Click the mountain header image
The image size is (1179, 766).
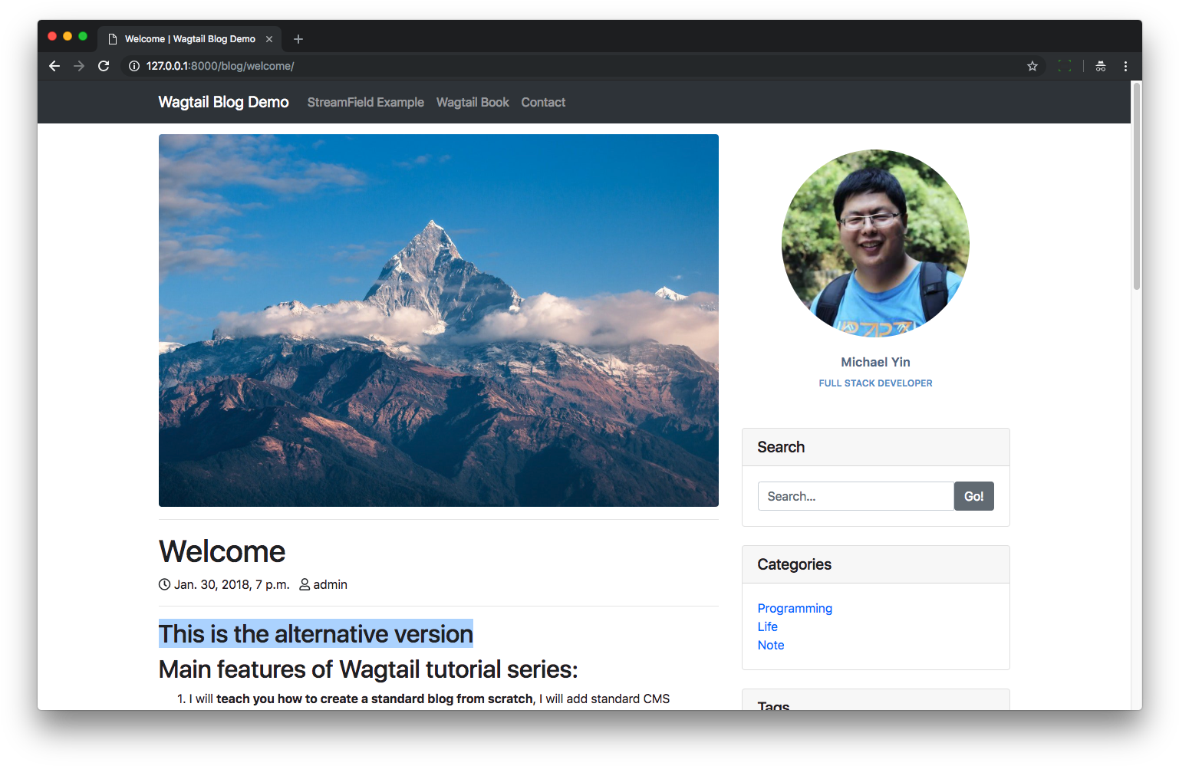coord(438,320)
